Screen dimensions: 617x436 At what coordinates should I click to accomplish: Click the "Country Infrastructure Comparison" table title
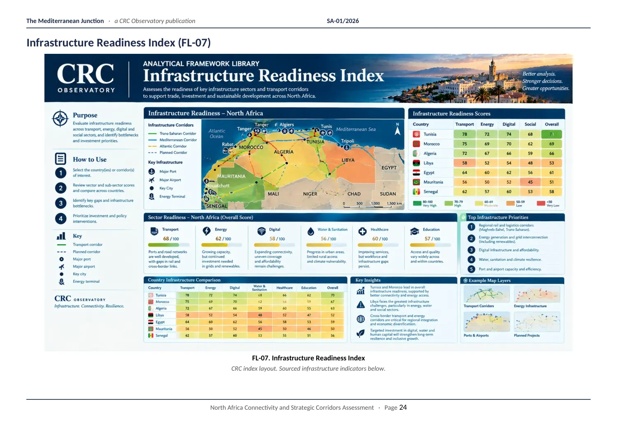pos(184,280)
